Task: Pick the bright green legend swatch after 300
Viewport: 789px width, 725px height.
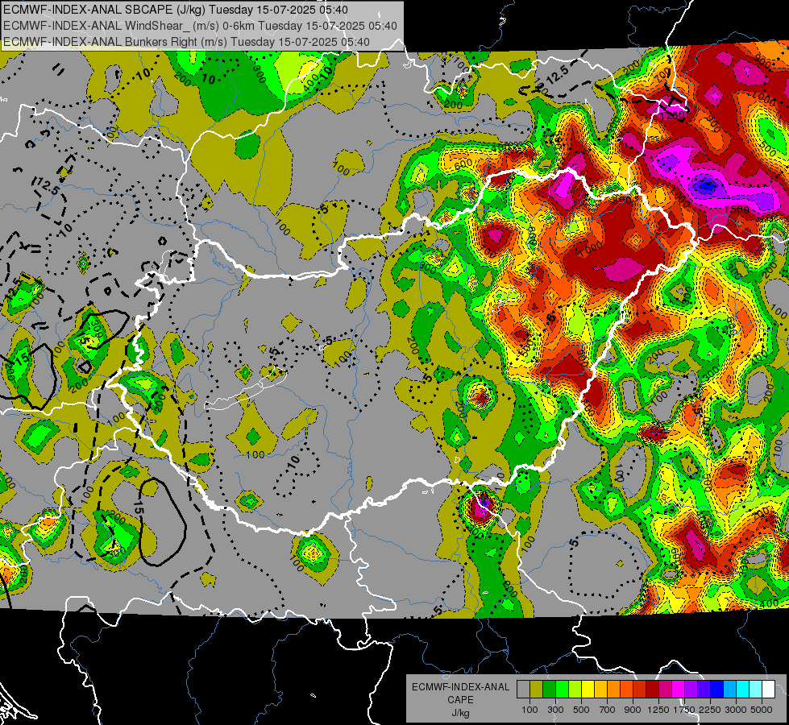Action: [562, 689]
